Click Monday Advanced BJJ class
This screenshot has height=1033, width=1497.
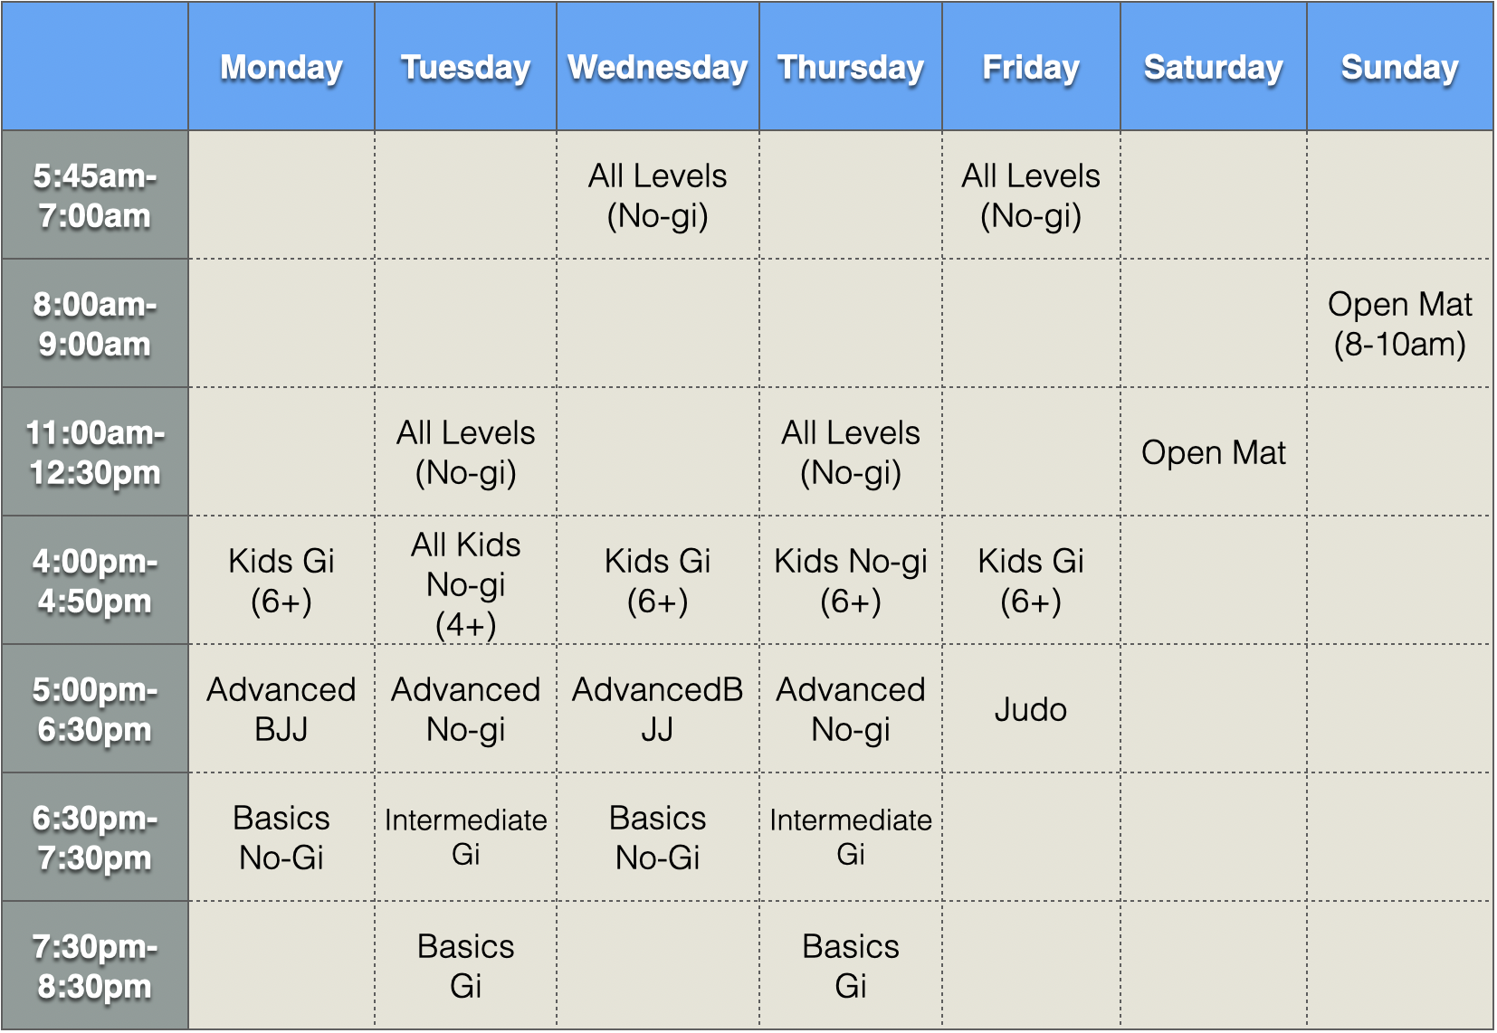tap(281, 709)
